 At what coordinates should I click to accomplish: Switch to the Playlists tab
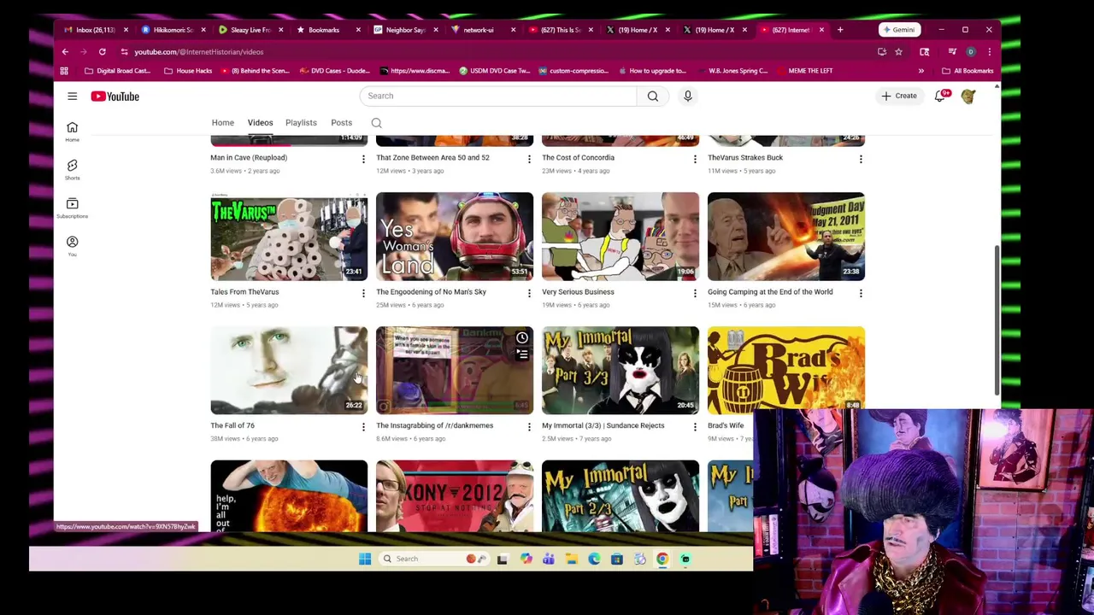pyautogui.click(x=301, y=123)
